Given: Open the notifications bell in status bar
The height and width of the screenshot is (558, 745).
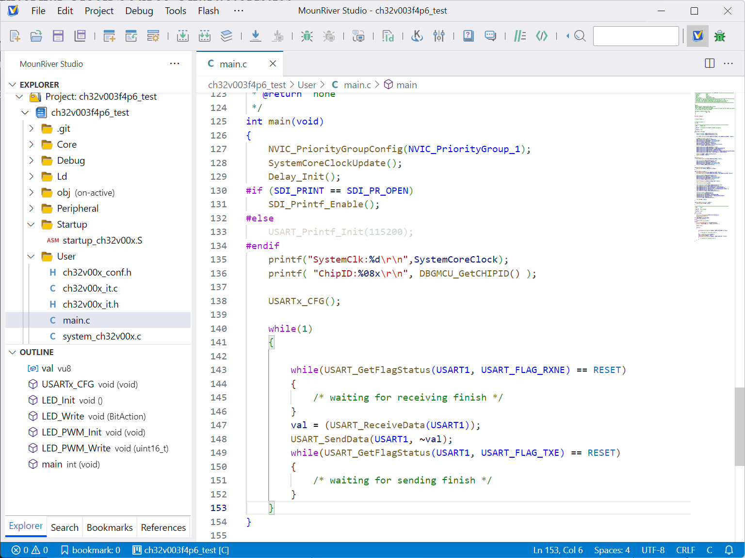Looking at the screenshot, I should pos(729,550).
